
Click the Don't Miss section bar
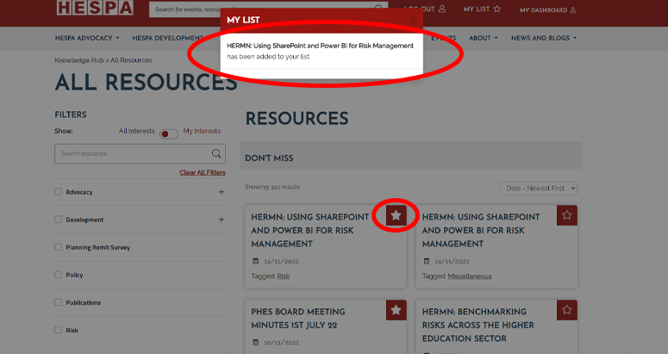[x=411, y=156]
